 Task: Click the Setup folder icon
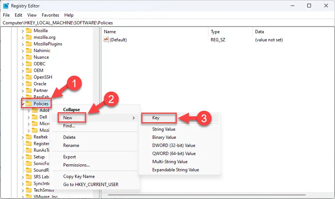tap(28, 157)
